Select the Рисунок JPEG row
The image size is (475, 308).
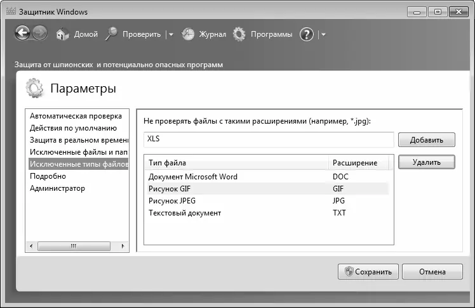coord(268,201)
